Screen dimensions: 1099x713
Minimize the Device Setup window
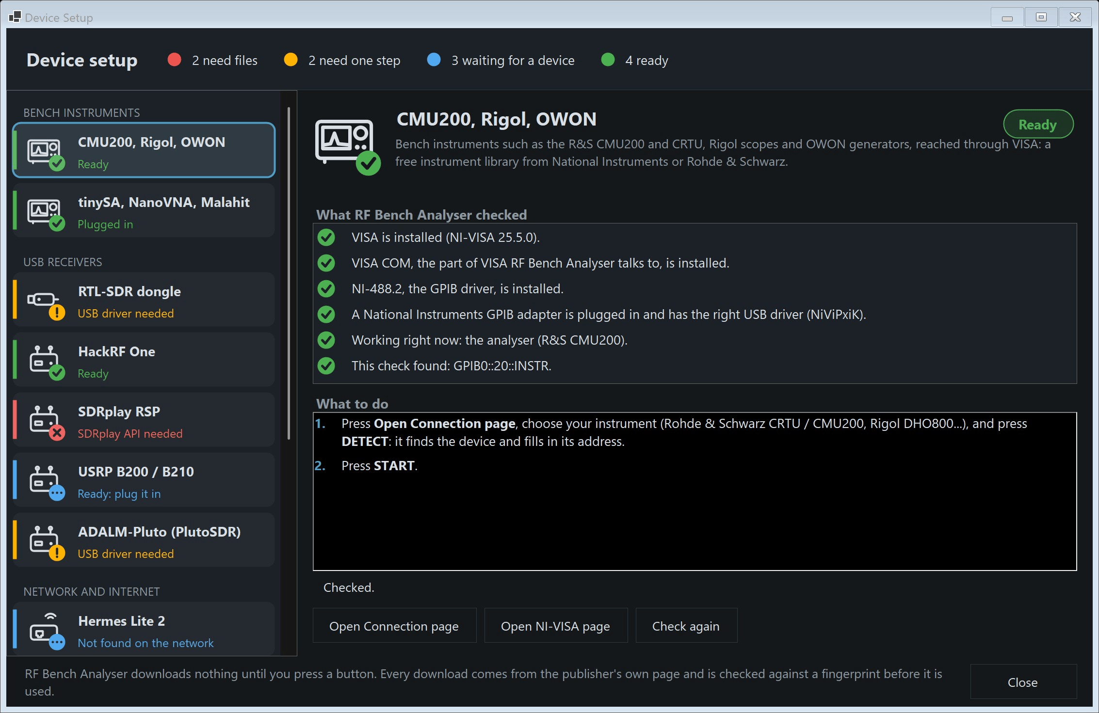(x=1007, y=17)
